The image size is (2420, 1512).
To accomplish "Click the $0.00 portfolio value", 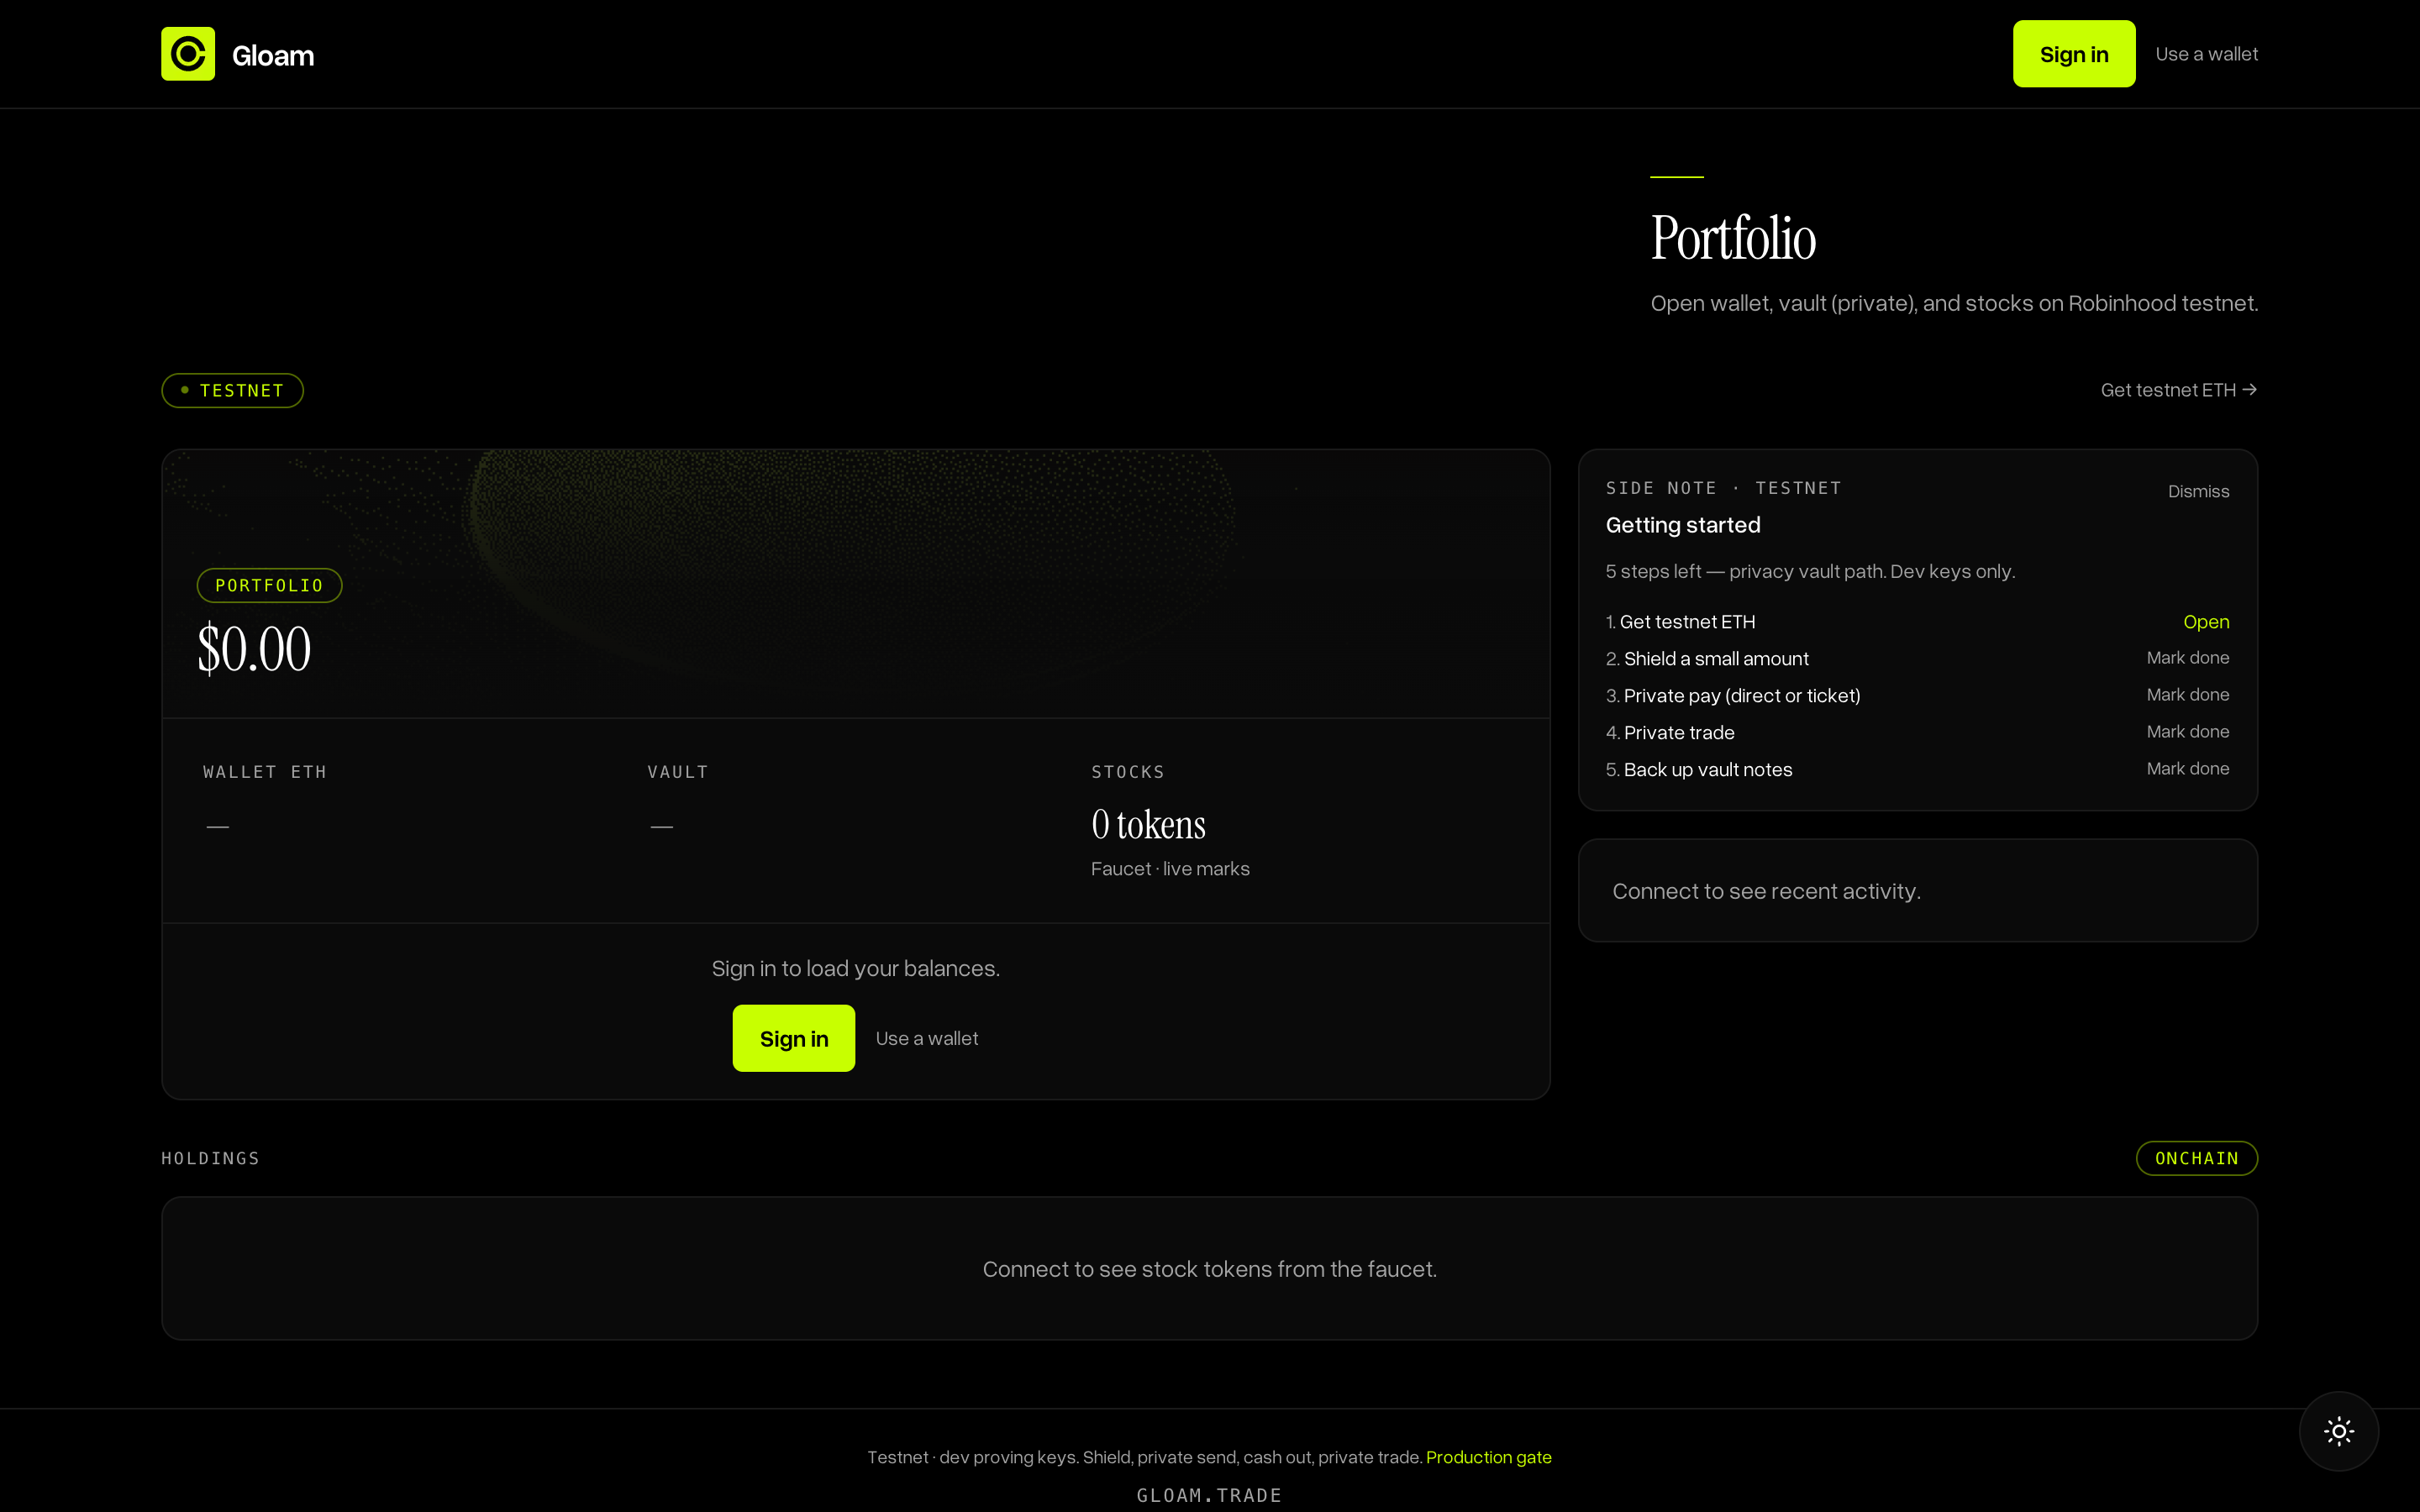I will tap(254, 648).
